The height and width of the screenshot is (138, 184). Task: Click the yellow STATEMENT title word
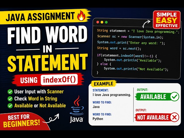[x=47, y=63]
